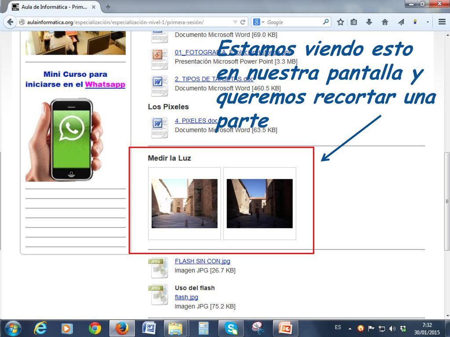The height and width of the screenshot is (337, 450).
Task: Click the Action Center flag tray icon
Action: click(x=371, y=329)
